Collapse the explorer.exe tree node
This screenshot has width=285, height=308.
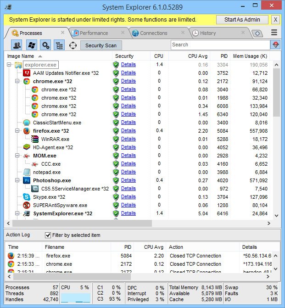9,64
